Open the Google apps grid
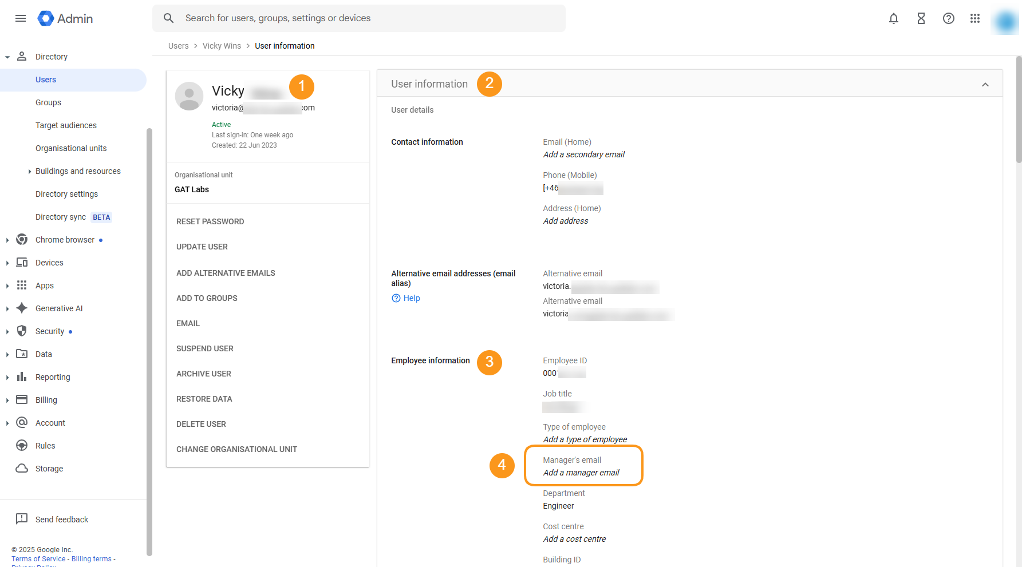The width and height of the screenshot is (1022, 567). 976,18
